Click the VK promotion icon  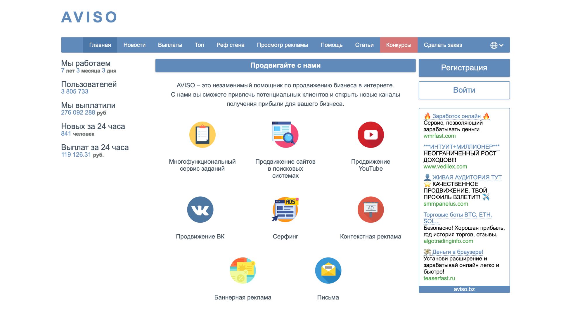click(200, 210)
